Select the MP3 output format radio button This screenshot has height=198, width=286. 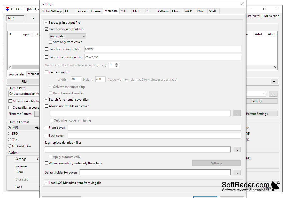coord(10,127)
